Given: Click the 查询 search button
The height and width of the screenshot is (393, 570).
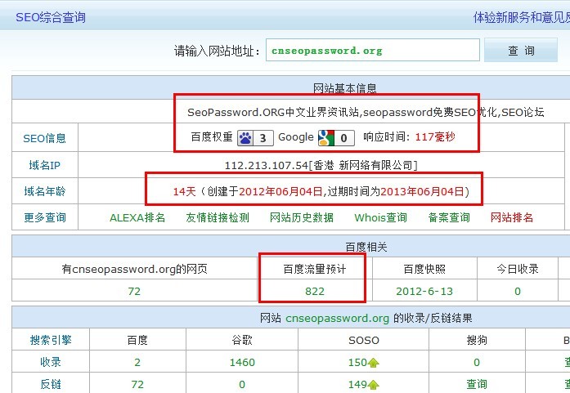Looking at the screenshot, I should coord(521,50).
